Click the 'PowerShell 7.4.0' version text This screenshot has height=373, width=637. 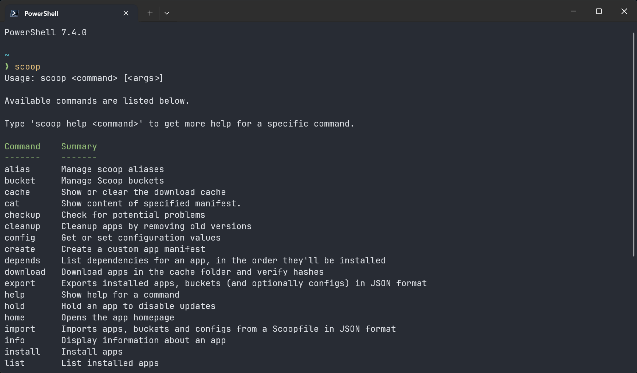(x=46, y=33)
